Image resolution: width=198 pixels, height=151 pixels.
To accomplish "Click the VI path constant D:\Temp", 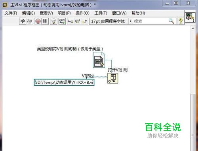I will (64, 82).
